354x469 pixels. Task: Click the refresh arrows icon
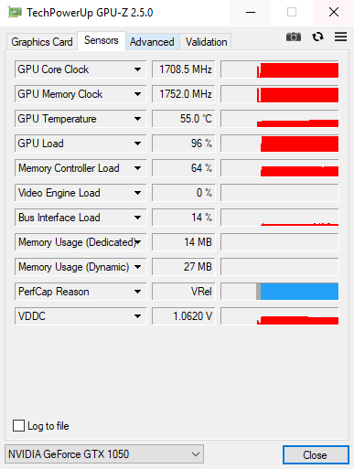point(317,37)
